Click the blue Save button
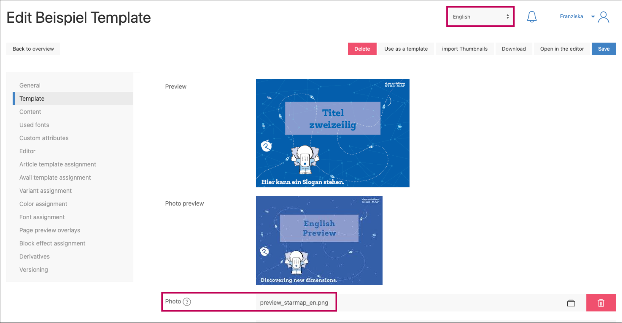This screenshot has width=622, height=323. click(x=603, y=49)
